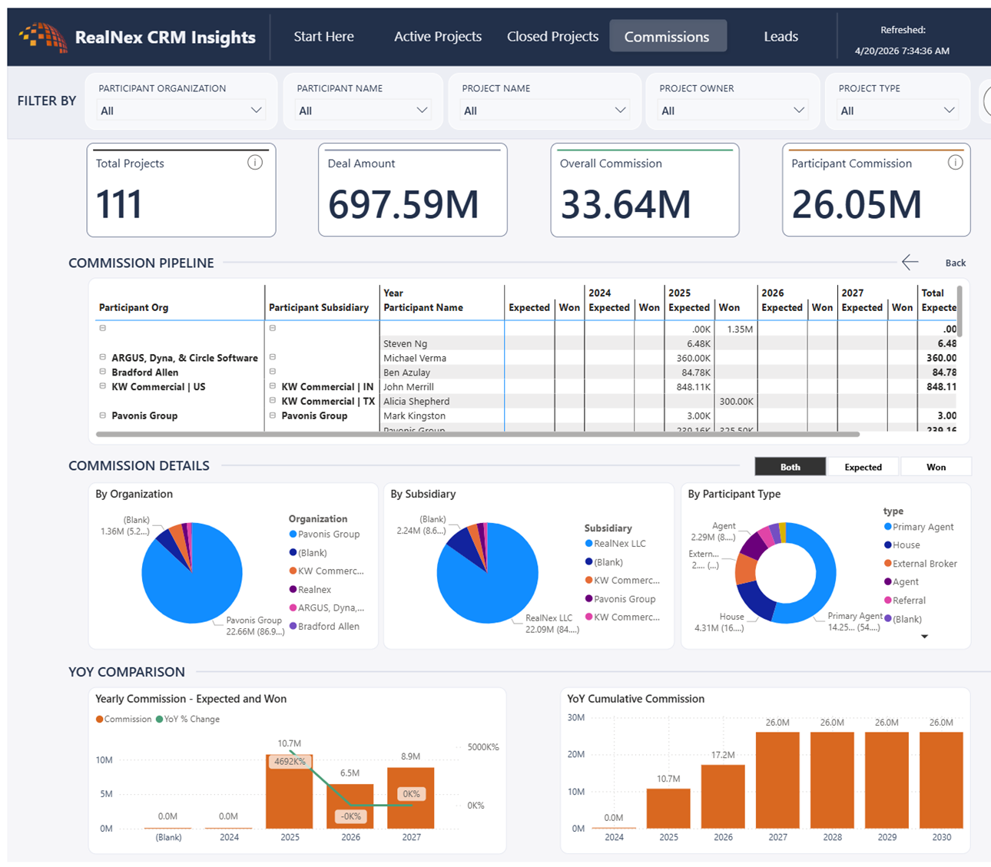The height and width of the screenshot is (867, 991).
Task: Collapse the ARGUS, Dyna, & Circle Software row
Action: pyautogui.click(x=103, y=357)
